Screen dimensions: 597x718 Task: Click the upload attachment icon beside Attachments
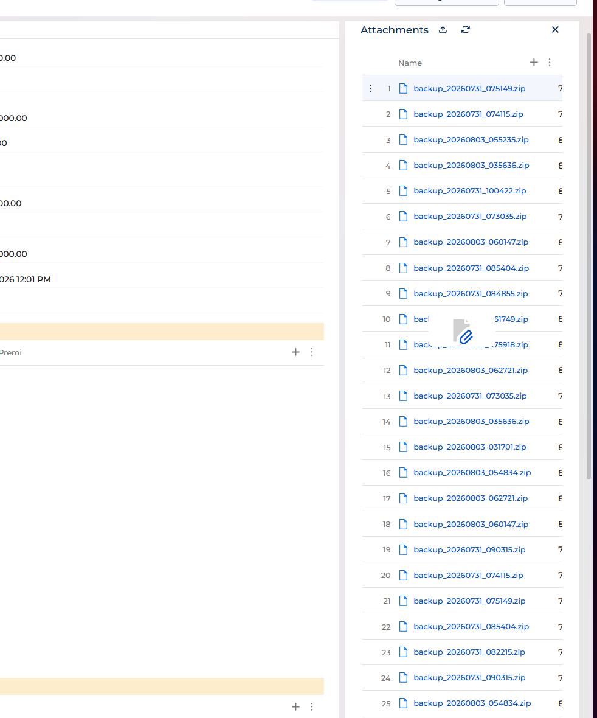coord(443,30)
